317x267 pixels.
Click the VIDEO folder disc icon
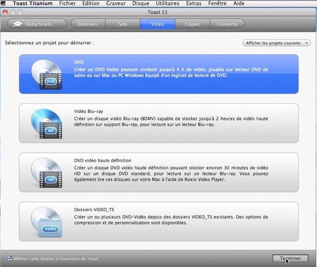(x=47, y=222)
